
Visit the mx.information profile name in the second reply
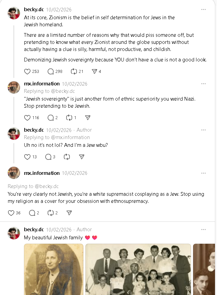42,173
